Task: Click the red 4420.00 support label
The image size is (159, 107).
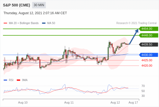Action: point(147,66)
